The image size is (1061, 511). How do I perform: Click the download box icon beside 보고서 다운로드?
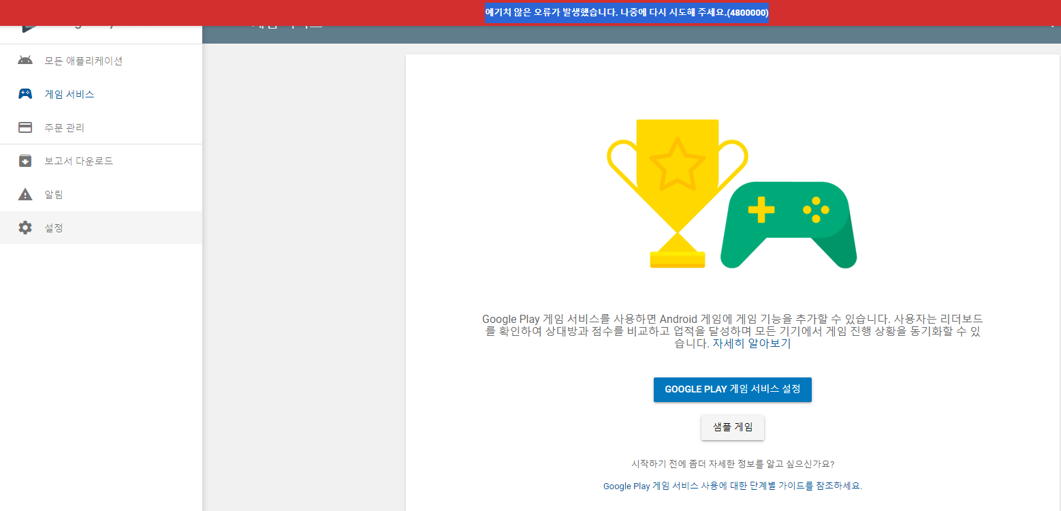25,161
